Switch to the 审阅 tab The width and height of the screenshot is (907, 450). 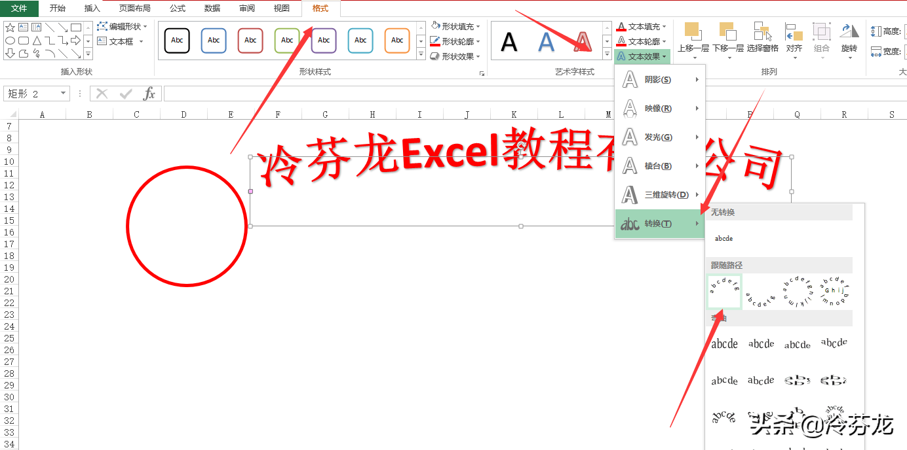[x=247, y=9]
